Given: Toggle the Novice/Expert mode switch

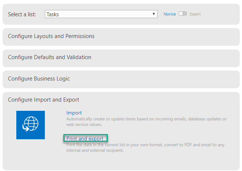Looking at the screenshot, I should (183, 14).
